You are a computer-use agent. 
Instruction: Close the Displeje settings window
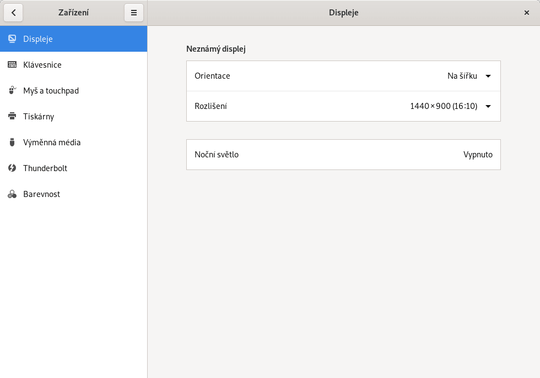coord(527,13)
